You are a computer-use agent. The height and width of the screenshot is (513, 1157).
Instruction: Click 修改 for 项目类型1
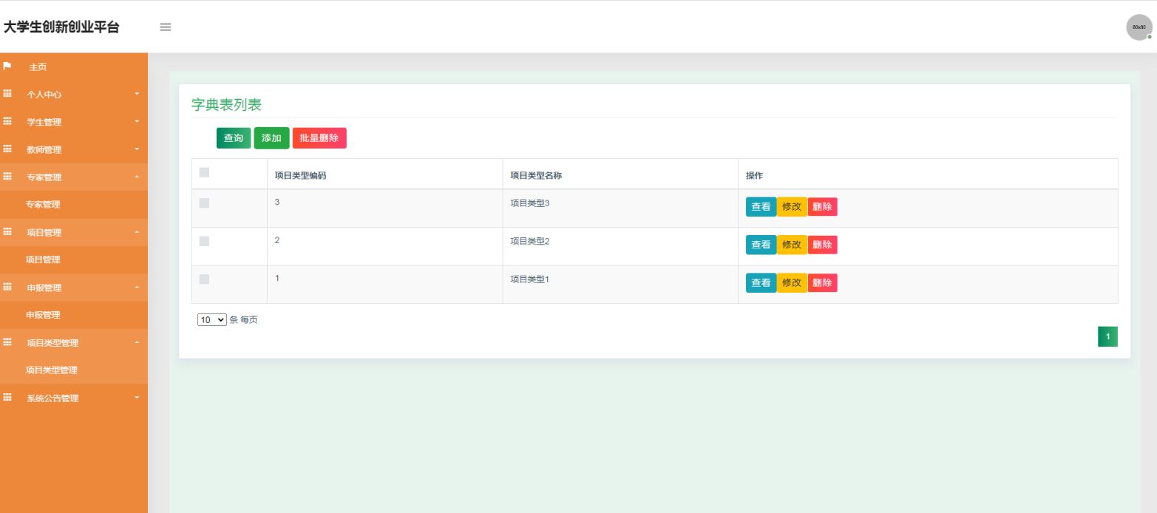point(792,282)
